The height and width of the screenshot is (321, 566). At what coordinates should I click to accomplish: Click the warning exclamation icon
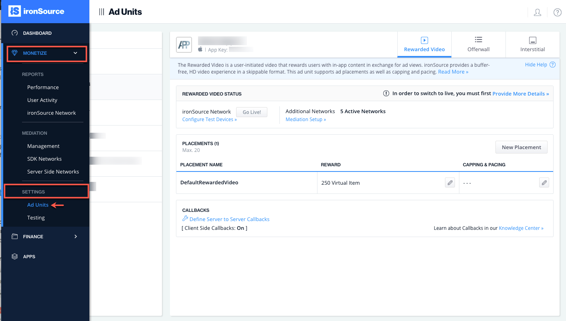[x=386, y=94]
